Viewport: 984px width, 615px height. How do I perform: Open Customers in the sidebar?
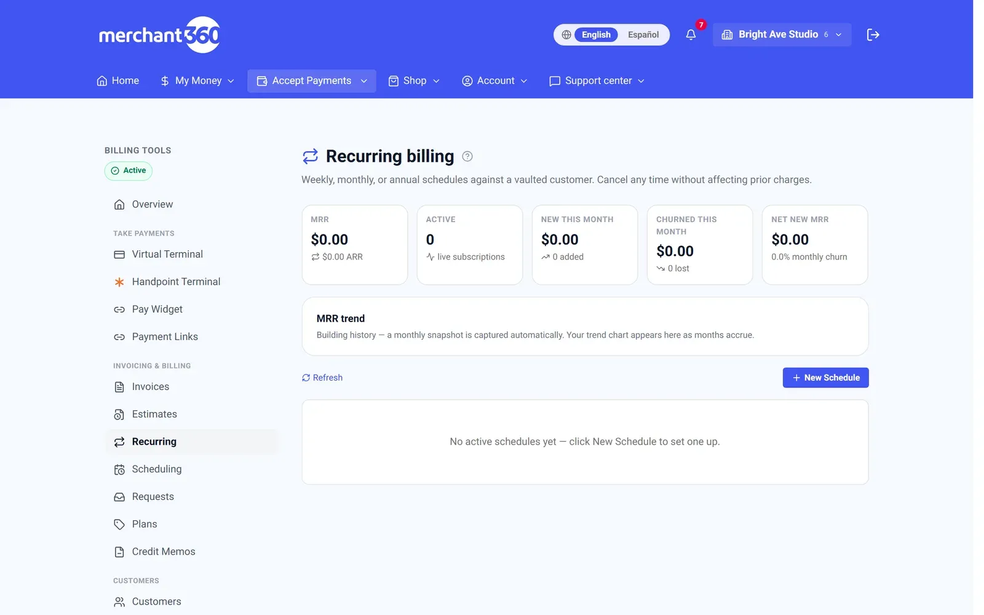pyautogui.click(x=192, y=602)
